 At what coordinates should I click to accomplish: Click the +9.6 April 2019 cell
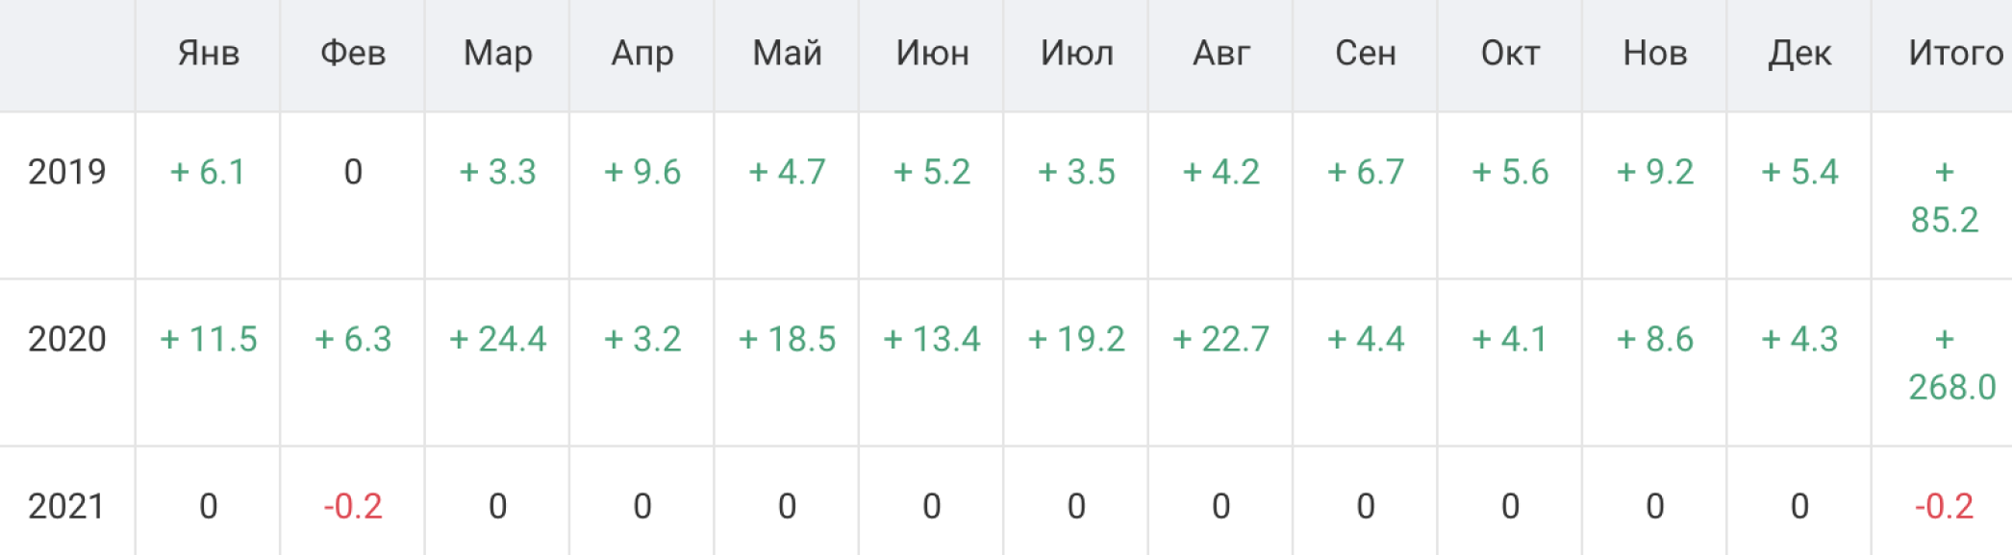(642, 172)
